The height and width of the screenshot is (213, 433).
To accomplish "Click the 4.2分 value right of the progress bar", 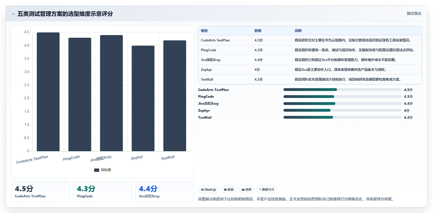I will (x=408, y=118).
